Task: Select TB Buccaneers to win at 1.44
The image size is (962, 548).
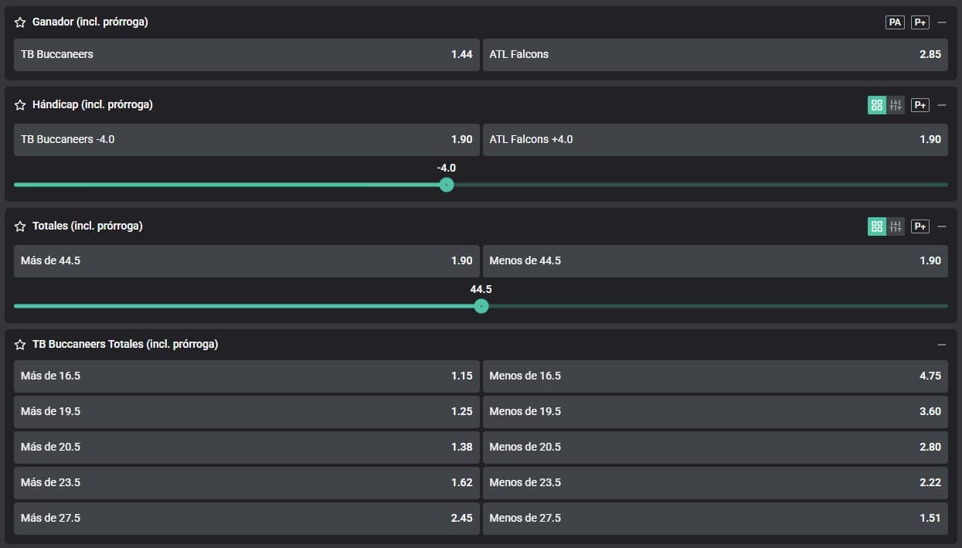Action: tap(246, 55)
